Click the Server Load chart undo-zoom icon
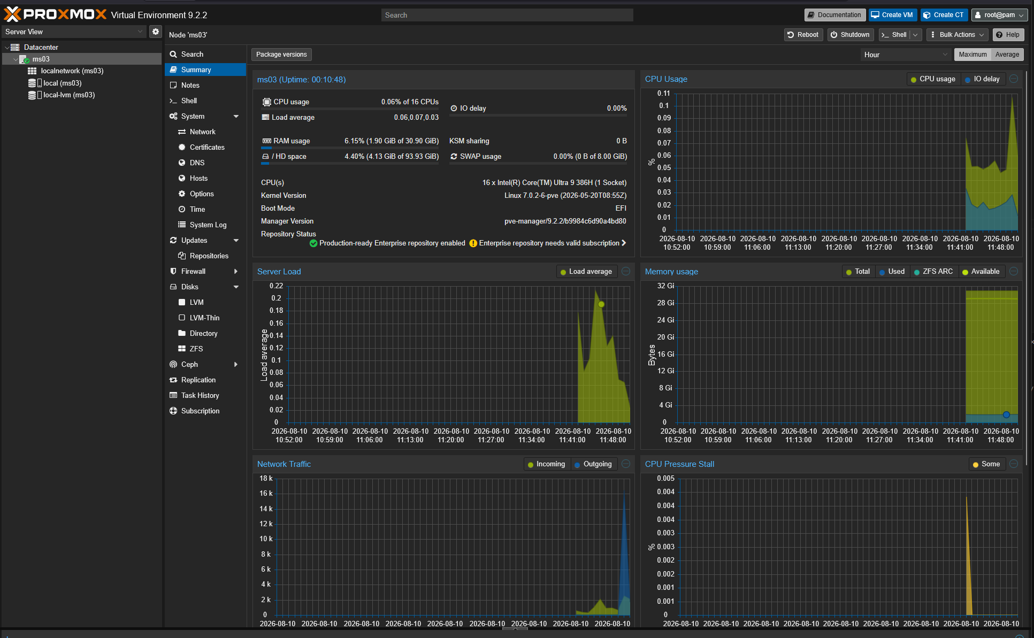Viewport: 1034px width, 638px height. [x=626, y=272]
